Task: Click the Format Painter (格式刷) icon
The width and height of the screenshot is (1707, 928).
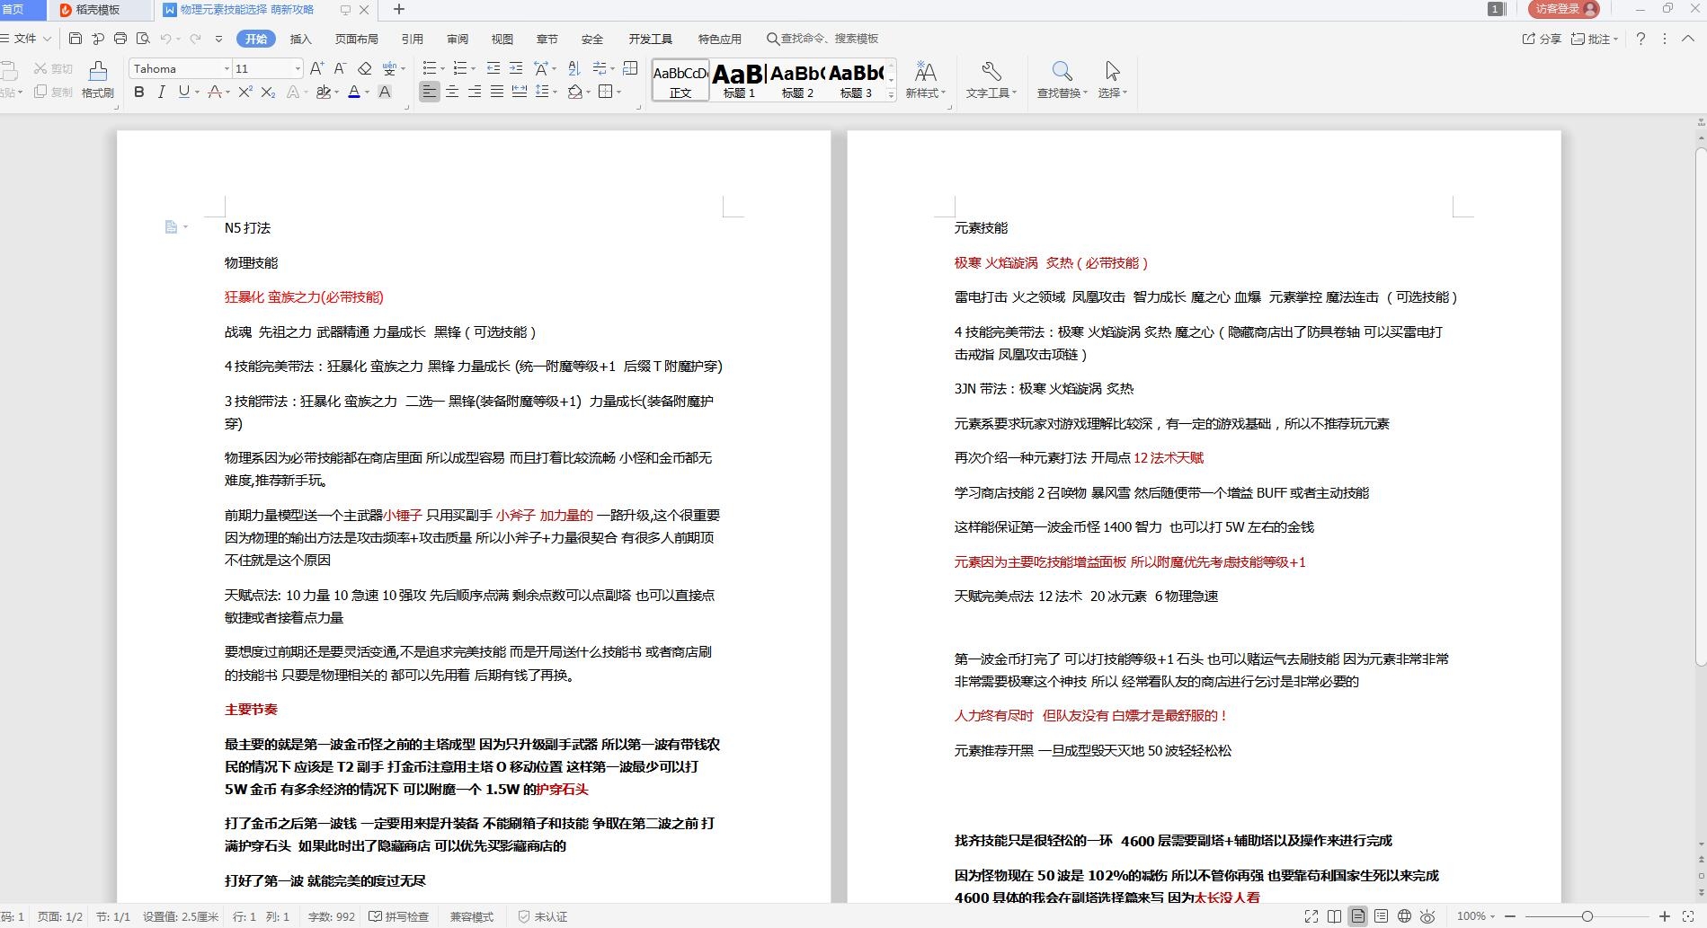Action: tap(98, 79)
